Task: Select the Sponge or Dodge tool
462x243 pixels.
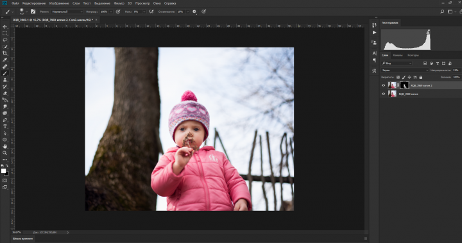Action: 5,113
